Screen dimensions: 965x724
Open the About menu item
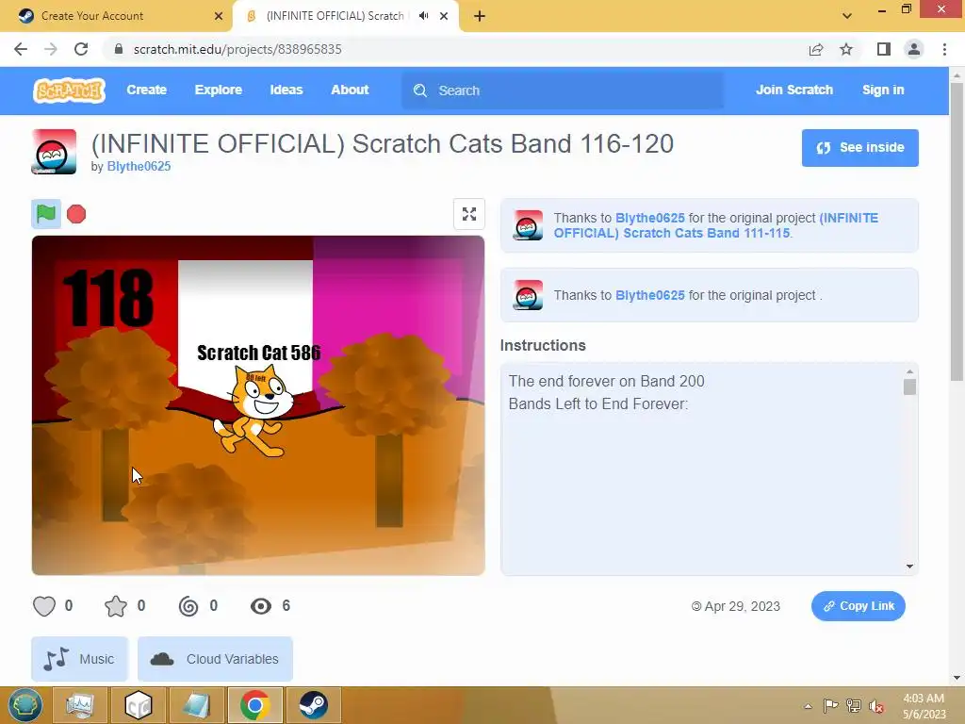click(x=350, y=90)
